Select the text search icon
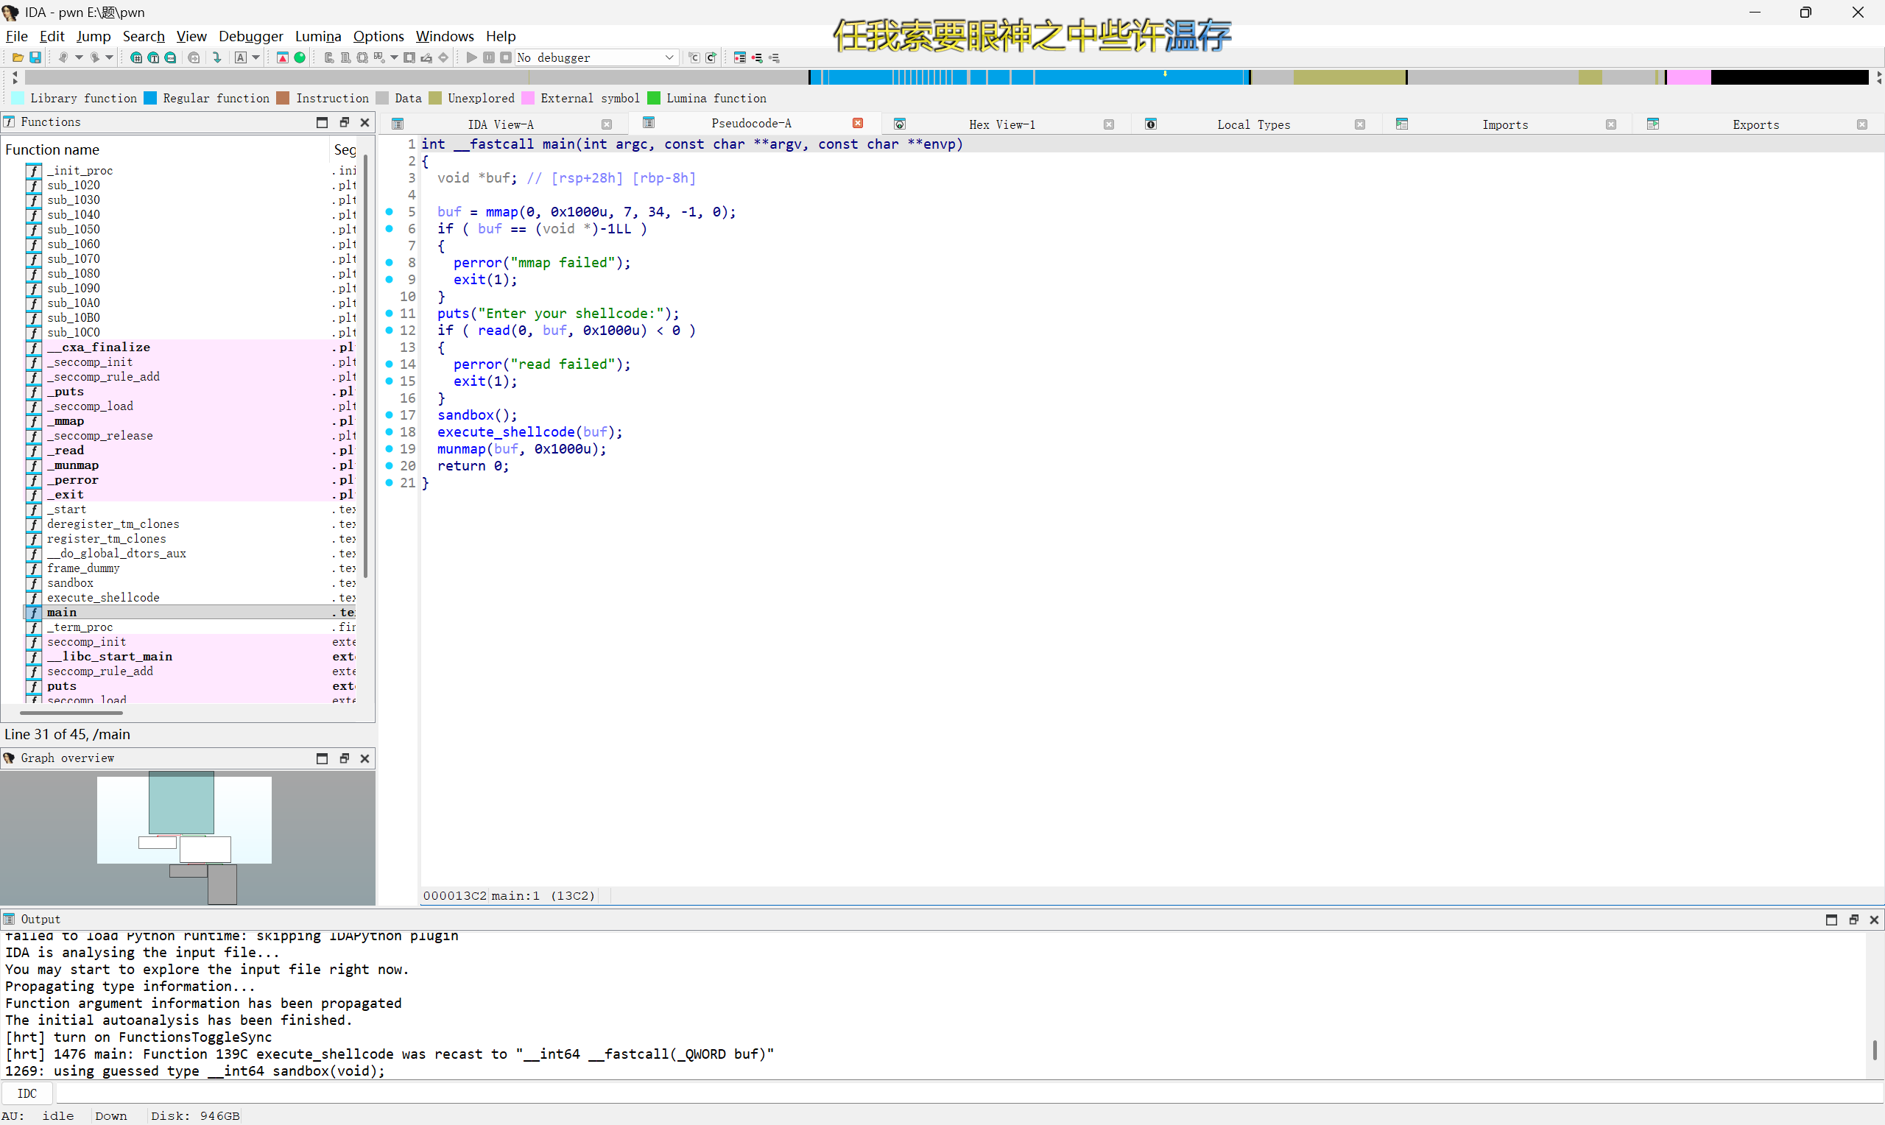The image size is (1885, 1125). point(154,57)
